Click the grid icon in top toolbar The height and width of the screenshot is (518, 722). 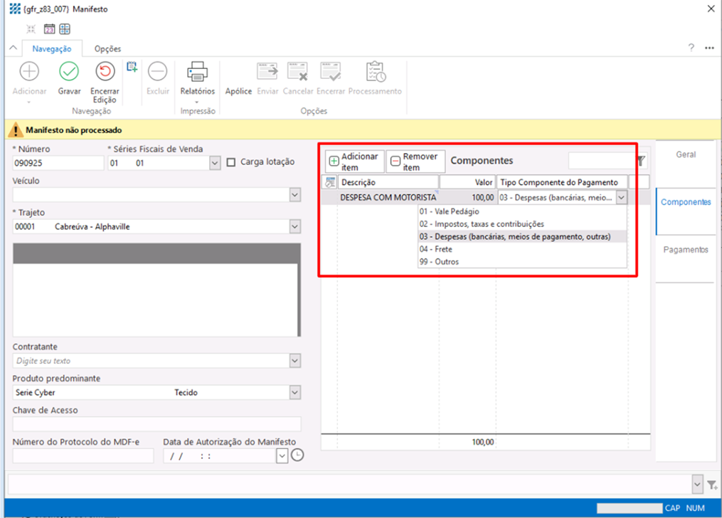[x=65, y=29]
